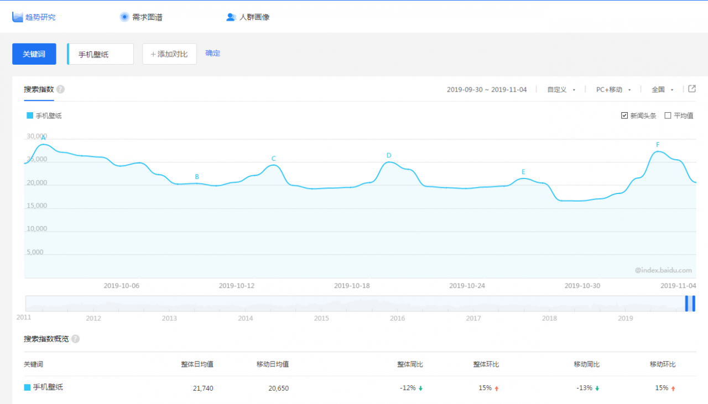
Task: Toggle the 手机壁纸 chart legend swatch
Action: [x=30, y=116]
